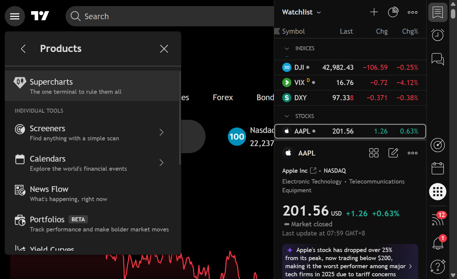The height and width of the screenshot is (279, 457).
Task: Open AAPL details more options
Action: (x=412, y=153)
